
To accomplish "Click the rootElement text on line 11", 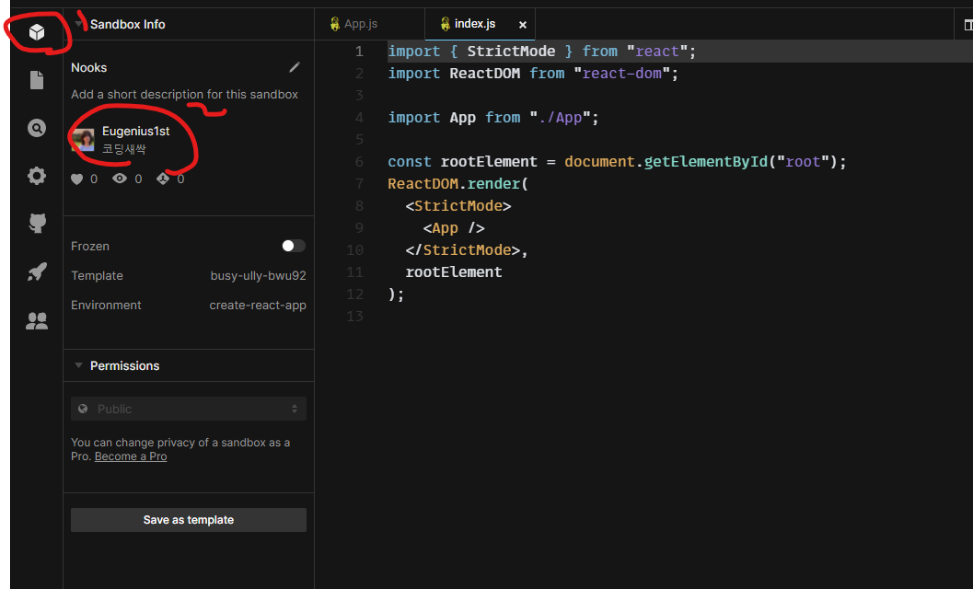I will (x=454, y=271).
